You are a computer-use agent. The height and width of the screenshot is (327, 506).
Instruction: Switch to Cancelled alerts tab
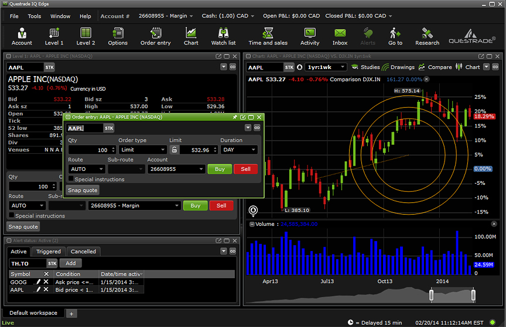[x=83, y=251]
